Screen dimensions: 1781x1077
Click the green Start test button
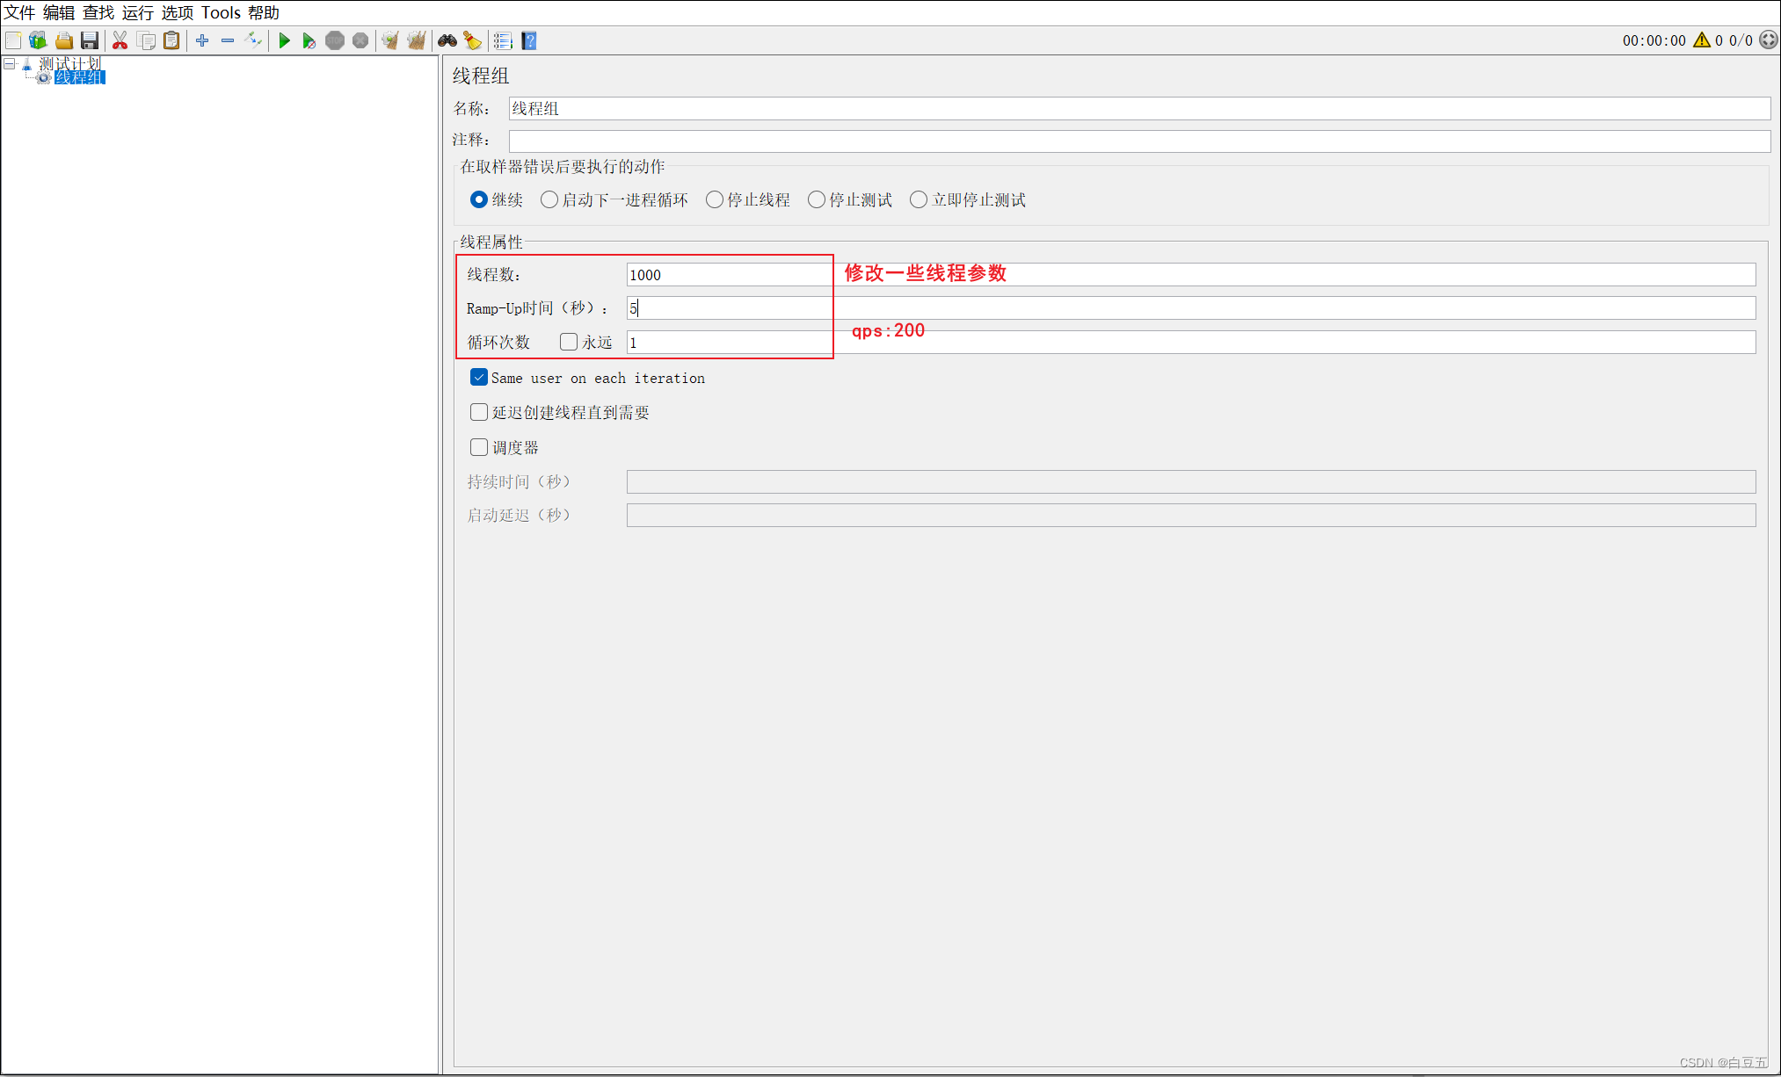[x=284, y=40]
